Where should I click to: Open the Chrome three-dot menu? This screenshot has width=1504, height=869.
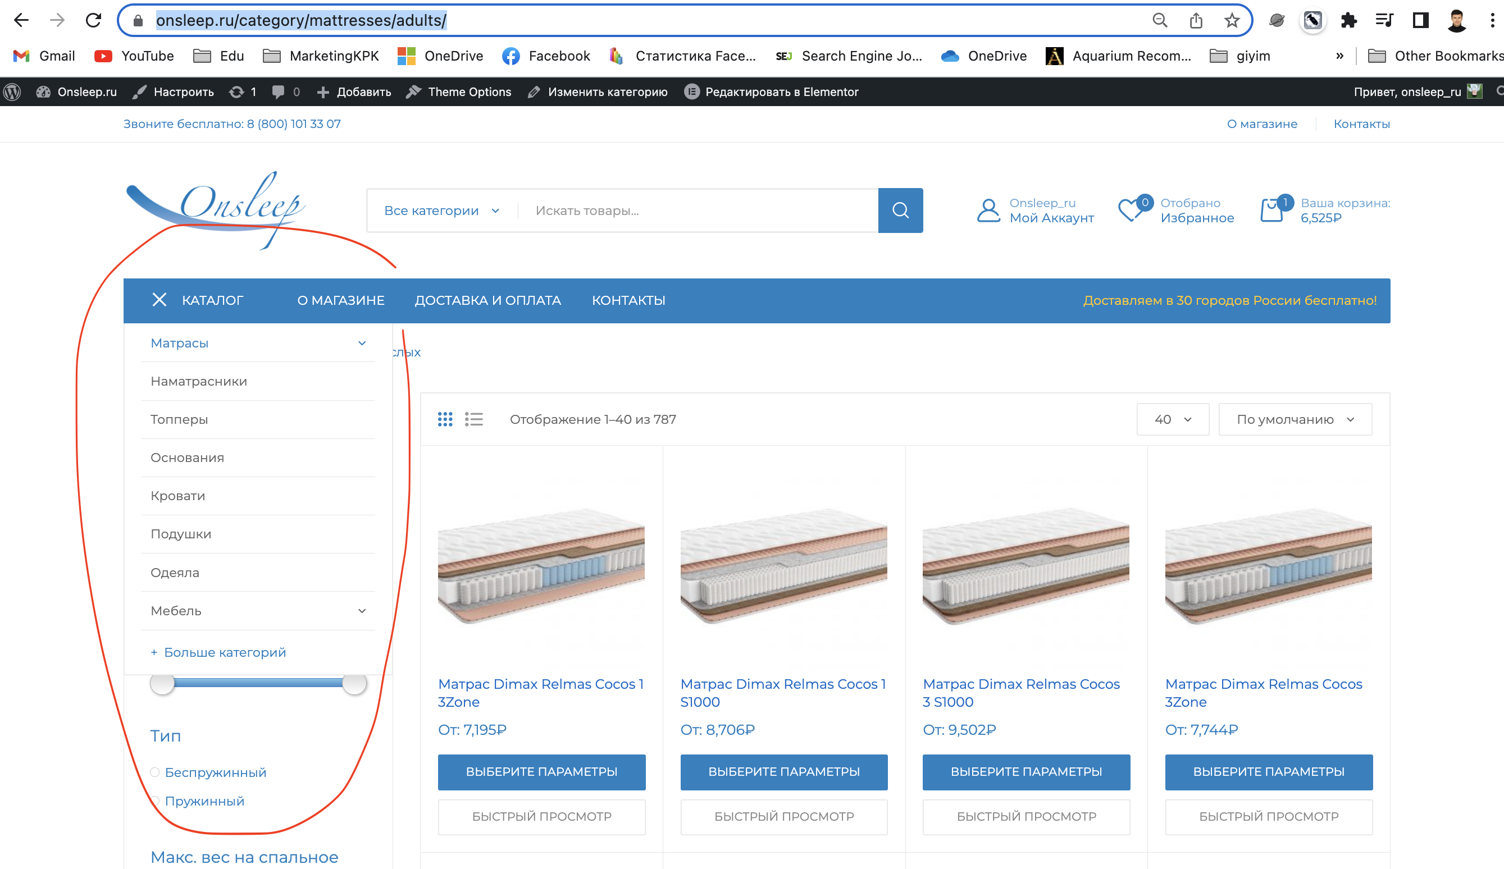click(1493, 20)
